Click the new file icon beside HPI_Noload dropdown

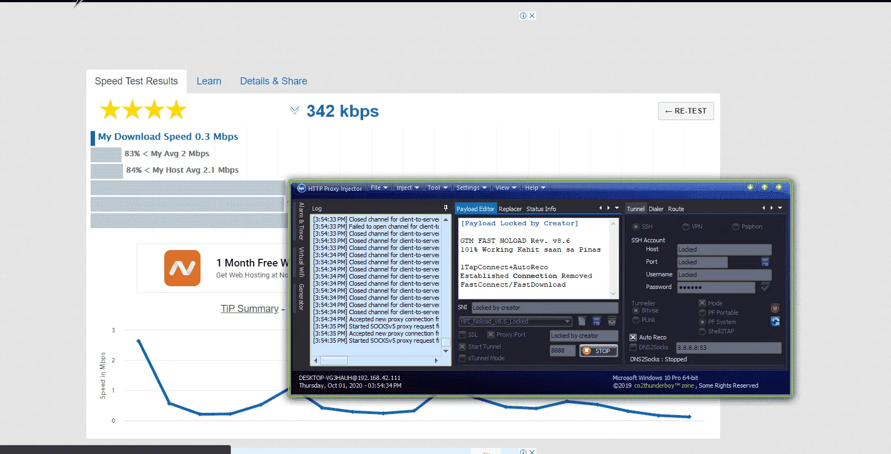(582, 321)
